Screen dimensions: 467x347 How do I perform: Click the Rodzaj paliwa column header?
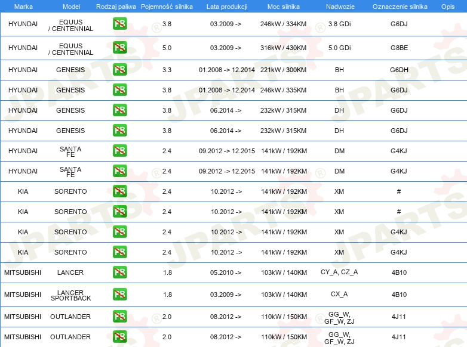point(116,7)
